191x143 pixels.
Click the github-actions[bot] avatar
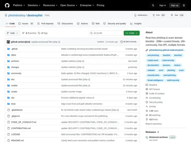click(x=8, y=42)
